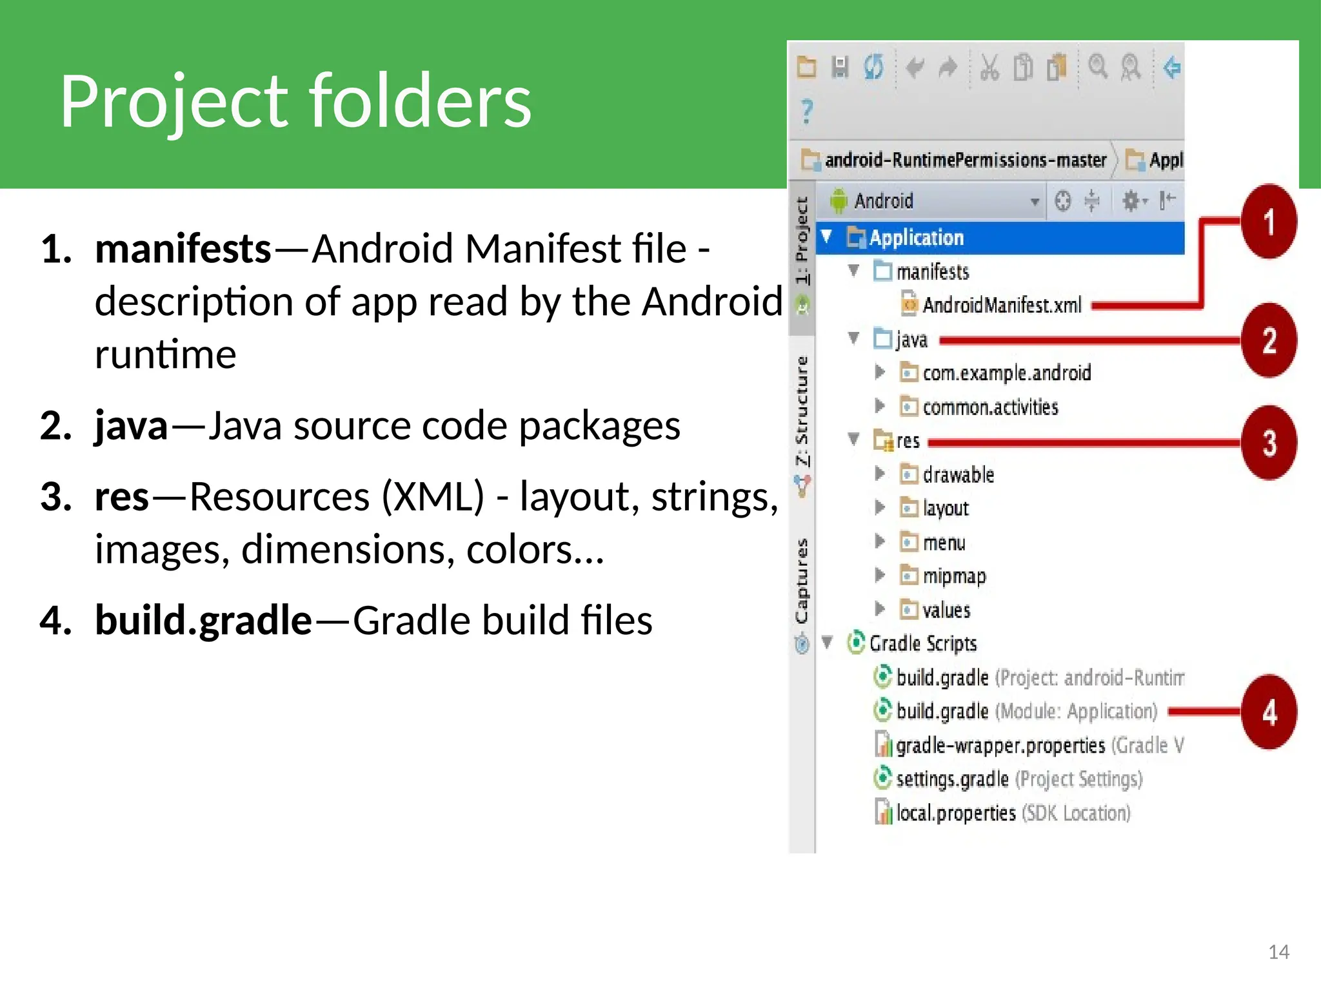Expand the common.activities package arrow
Viewport: 1321px width, 990px height.
tap(880, 405)
